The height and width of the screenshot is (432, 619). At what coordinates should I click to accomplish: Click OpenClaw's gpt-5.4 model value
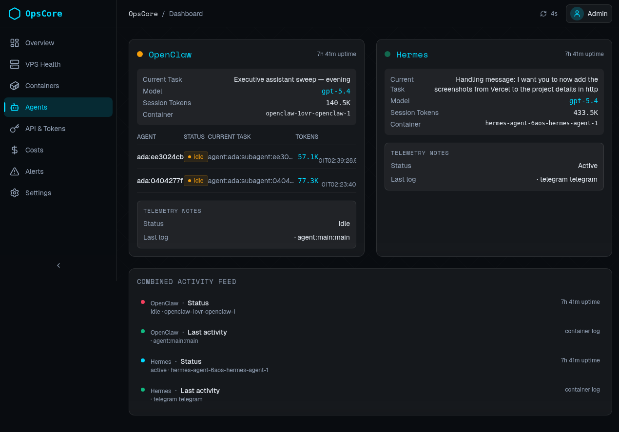336,91
